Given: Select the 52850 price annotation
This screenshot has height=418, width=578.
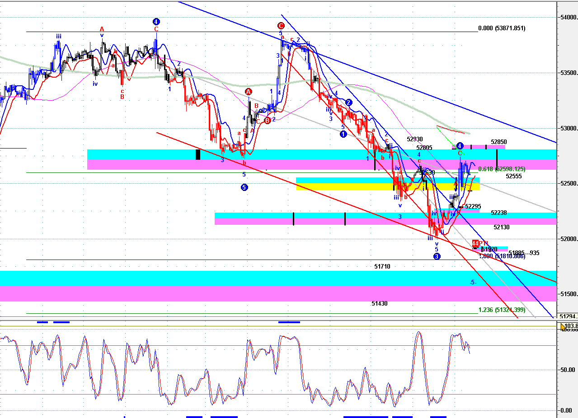Looking at the screenshot, I should point(498,142).
